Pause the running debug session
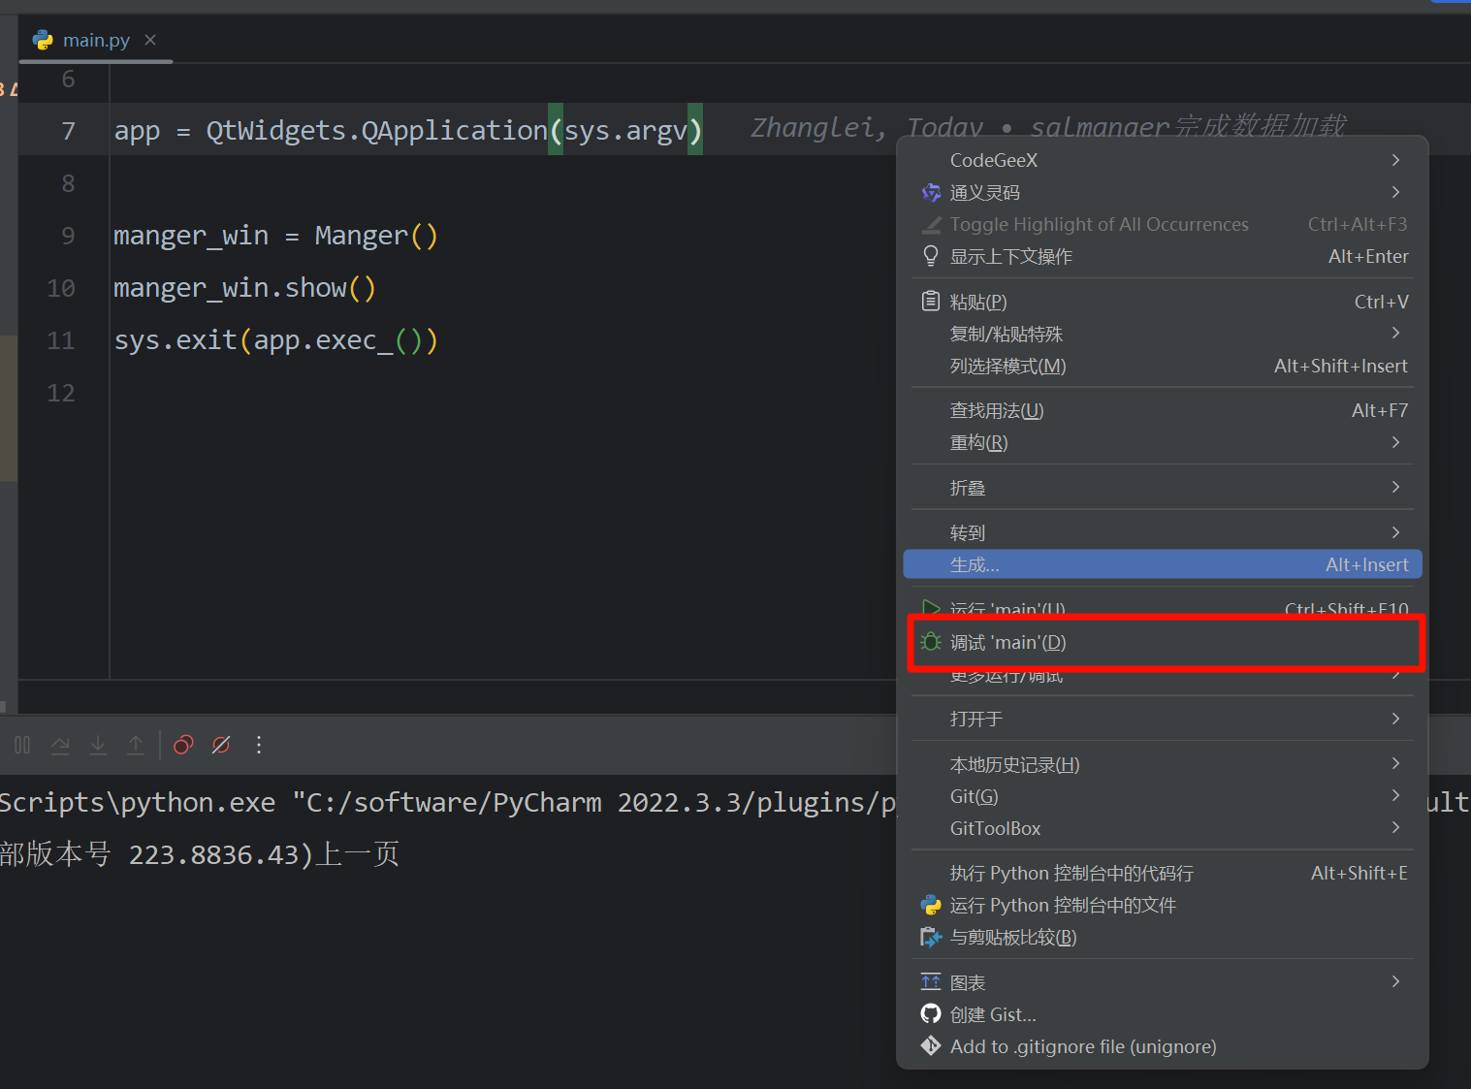This screenshot has height=1089, width=1471. (x=21, y=745)
